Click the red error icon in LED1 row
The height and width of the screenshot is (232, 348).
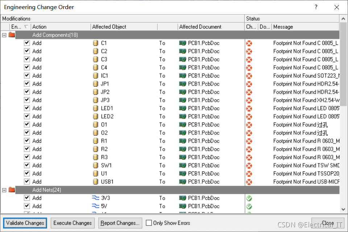coord(249,108)
